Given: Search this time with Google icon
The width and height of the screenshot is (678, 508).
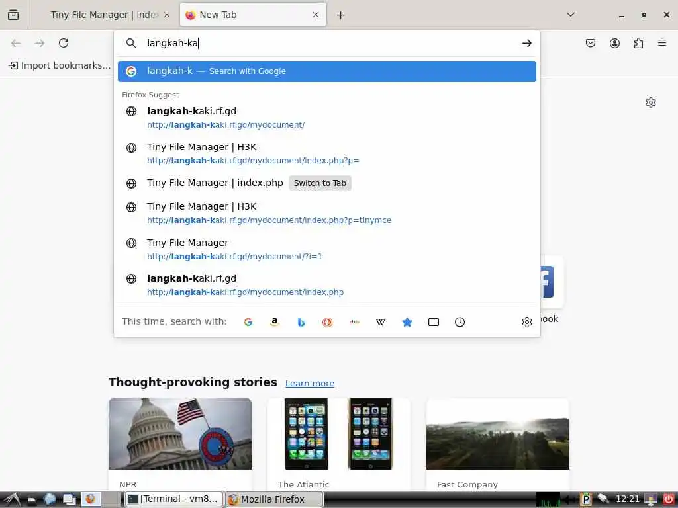Looking at the screenshot, I should 248,322.
